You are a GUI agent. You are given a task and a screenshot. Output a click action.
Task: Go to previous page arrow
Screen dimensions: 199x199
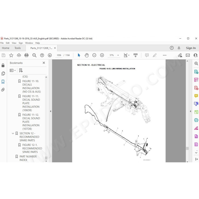tap(42, 55)
